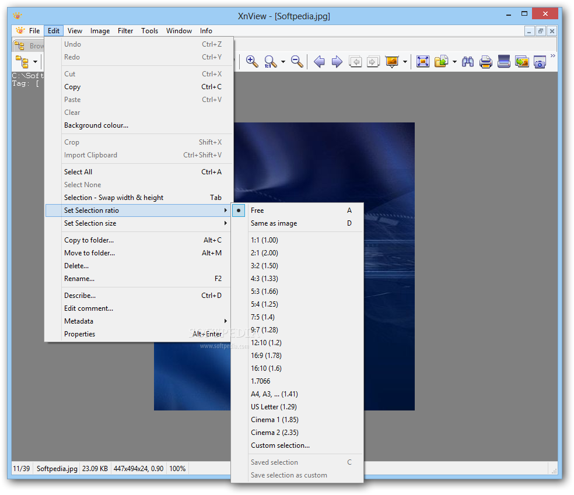Open Properties from Edit menu
This screenshot has width=574, height=495.
tap(138, 333)
